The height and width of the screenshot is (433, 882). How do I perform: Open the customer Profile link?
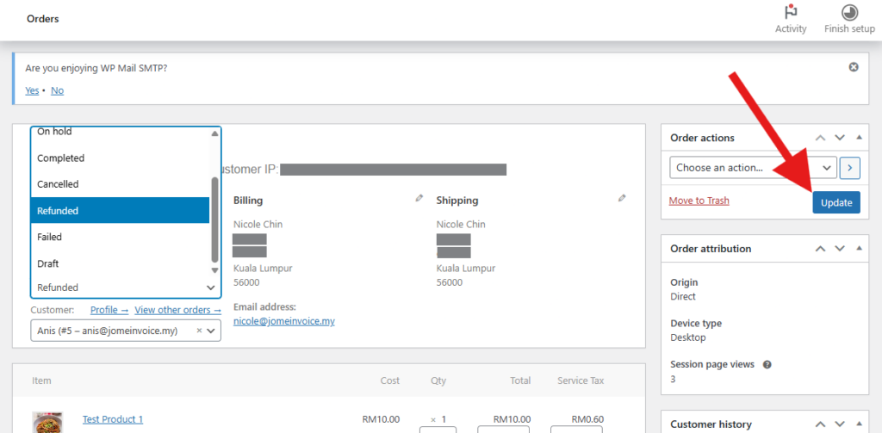coord(109,310)
